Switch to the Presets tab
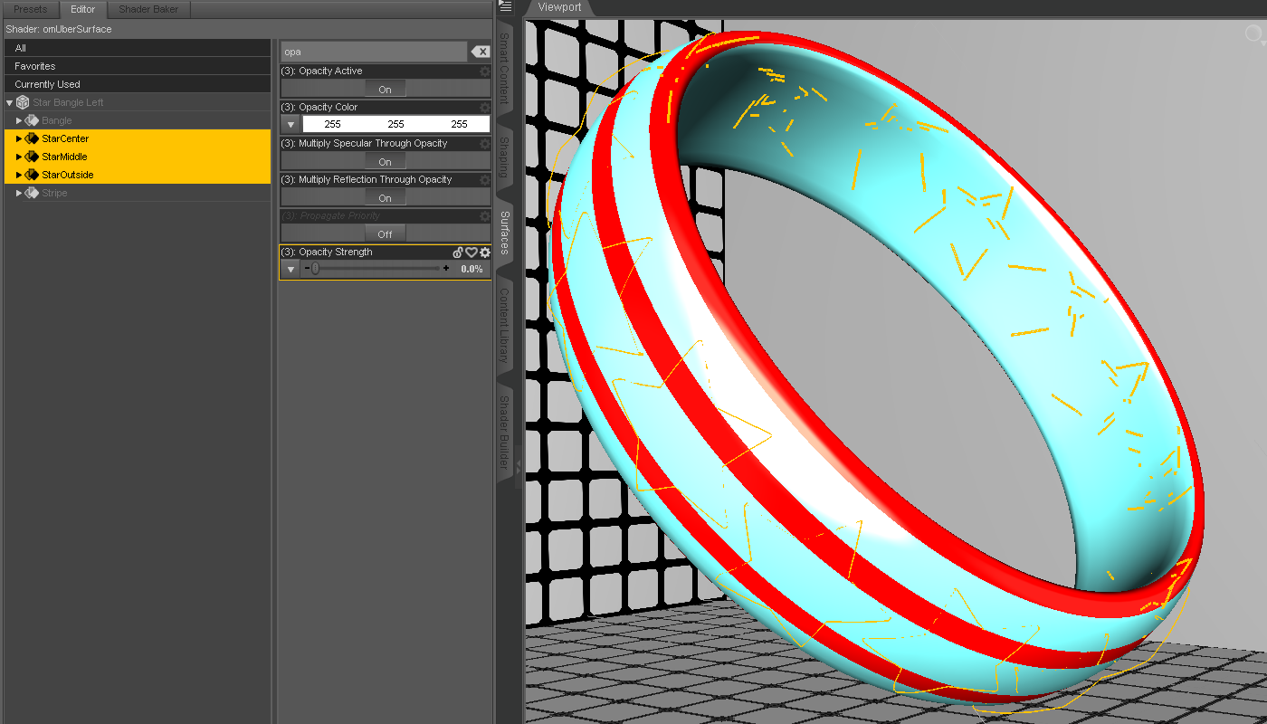1267x724 pixels. [30, 9]
